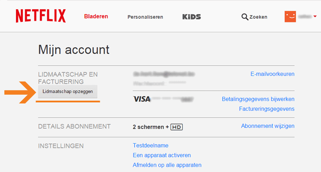The height and width of the screenshot is (172, 321).
Task: Open the Factureringsgegevens link
Action: tap(266, 109)
